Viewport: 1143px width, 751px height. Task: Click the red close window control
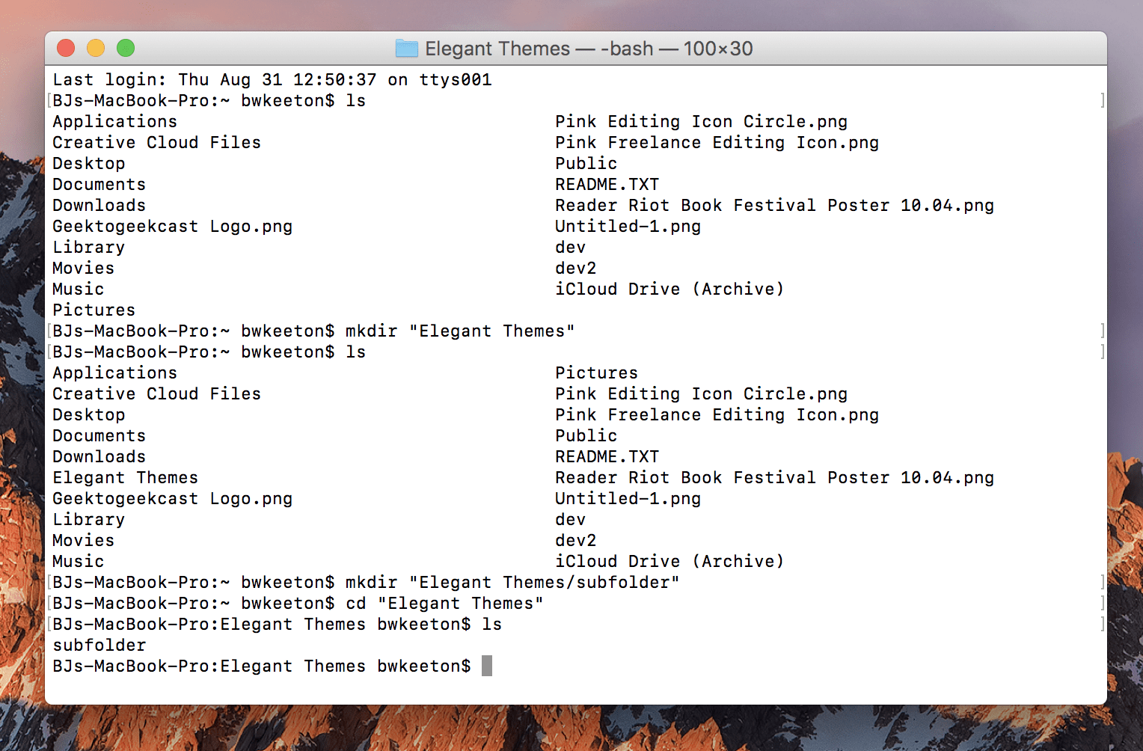point(66,48)
